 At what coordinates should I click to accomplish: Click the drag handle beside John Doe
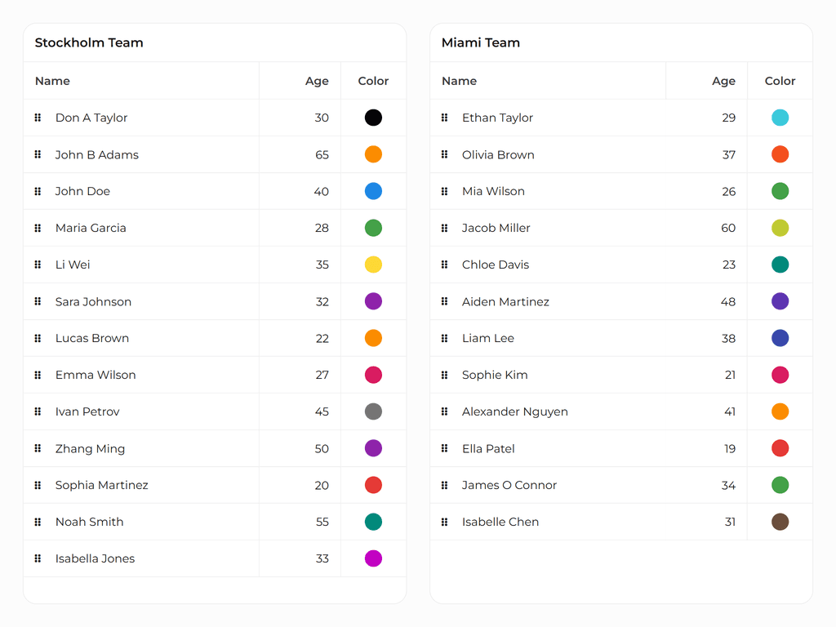coord(38,191)
